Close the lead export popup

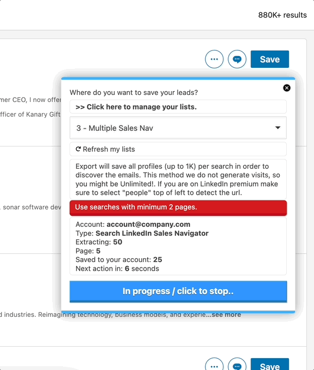point(287,88)
